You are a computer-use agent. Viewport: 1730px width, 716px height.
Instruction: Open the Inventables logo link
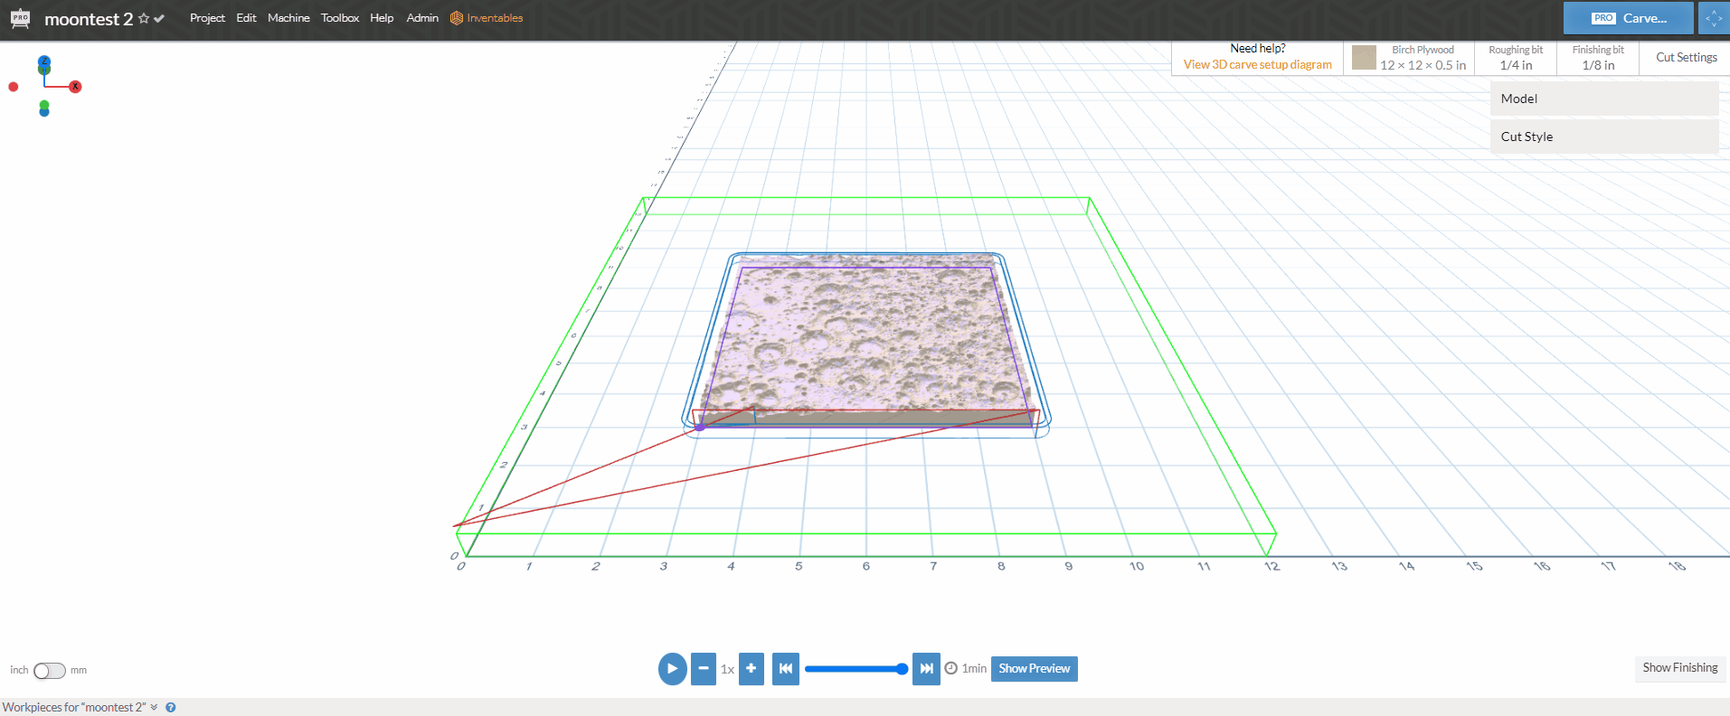(487, 18)
